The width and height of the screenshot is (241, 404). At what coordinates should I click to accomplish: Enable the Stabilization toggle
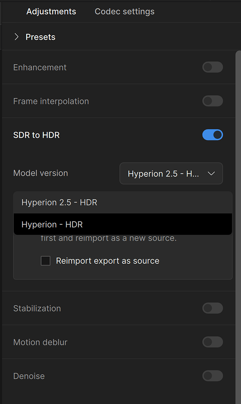(212, 308)
